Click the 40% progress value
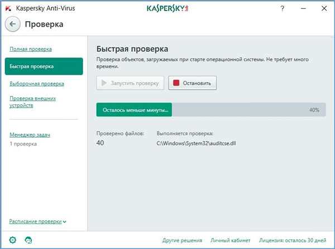Viewport: 335px width, 249px height. pos(314,110)
